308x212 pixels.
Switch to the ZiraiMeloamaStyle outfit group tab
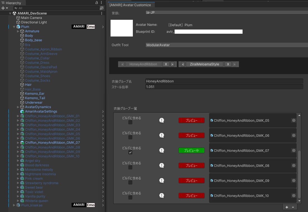coord(204,64)
